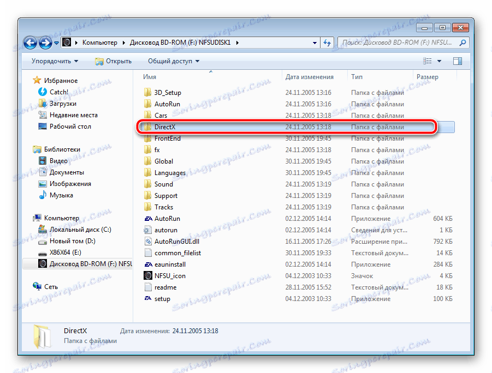Sort by the Тип column header
Viewport: 492px width, 373px height.
pyautogui.click(x=357, y=77)
